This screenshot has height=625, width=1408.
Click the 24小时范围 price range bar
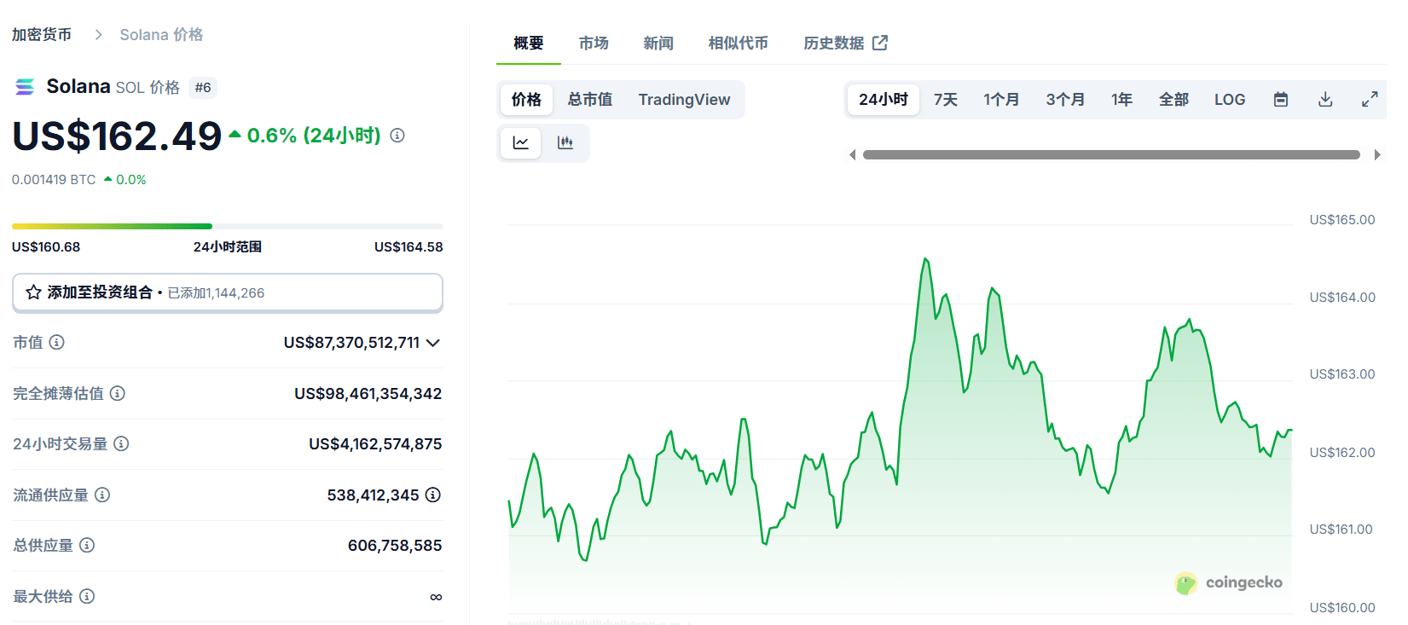click(228, 226)
